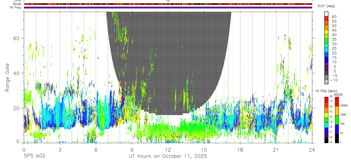Click the UT hour tick label 9
This screenshot has height=162, width=351.
tap(132, 149)
